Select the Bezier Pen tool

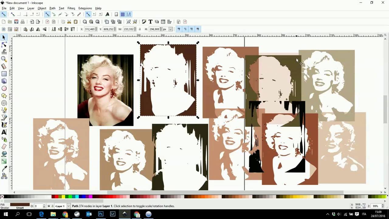click(4, 117)
